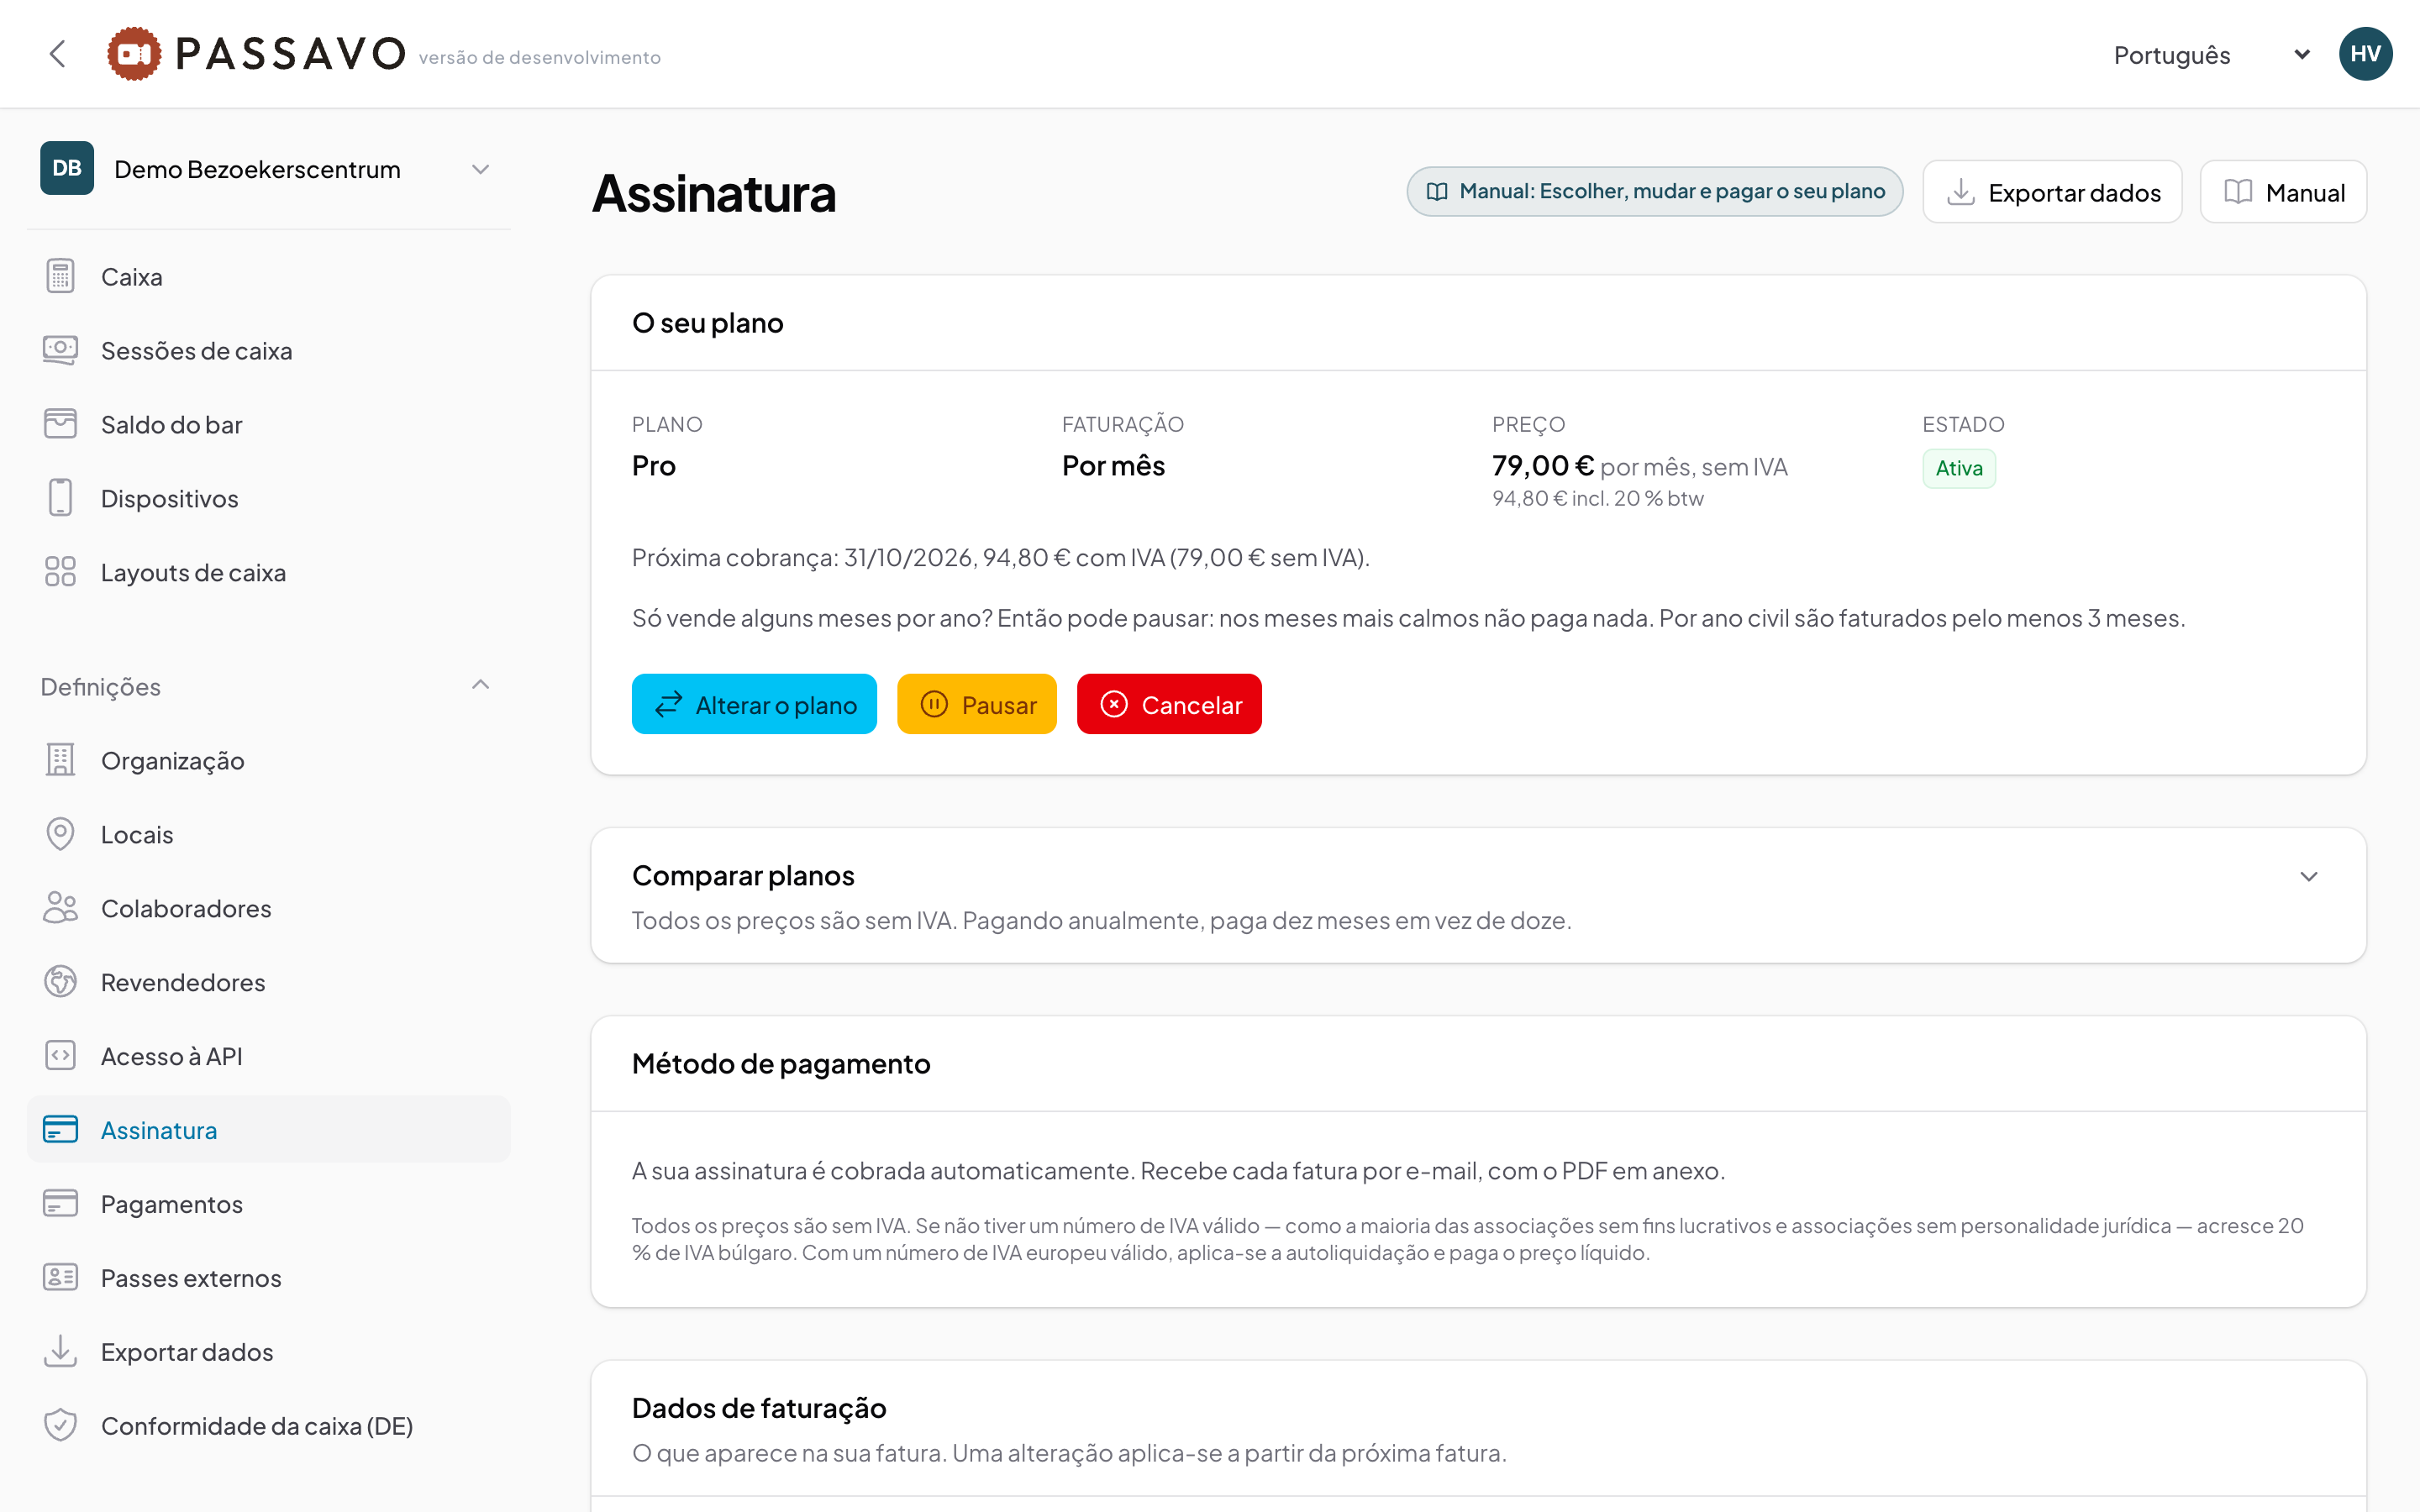Image resolution: width=2420 pixels, height=1512 pixels.
Task: Click the Por mês billing value
Action: [x=1113, y=466]
